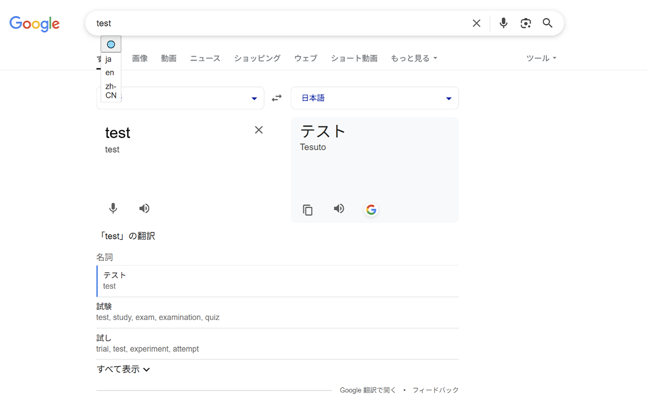The image size is (647, 404).
Task: Switch to the ウェブ tab
Action: click(306, 58)
